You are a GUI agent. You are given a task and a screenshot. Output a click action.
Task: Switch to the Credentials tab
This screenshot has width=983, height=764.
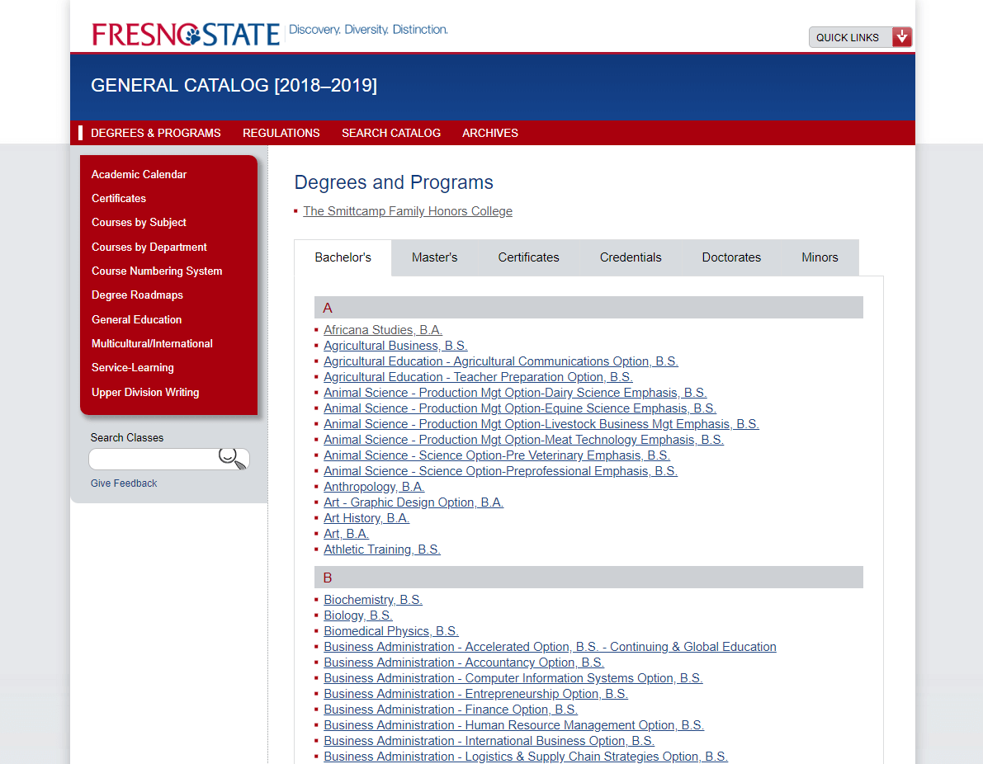tap(631, 257)
